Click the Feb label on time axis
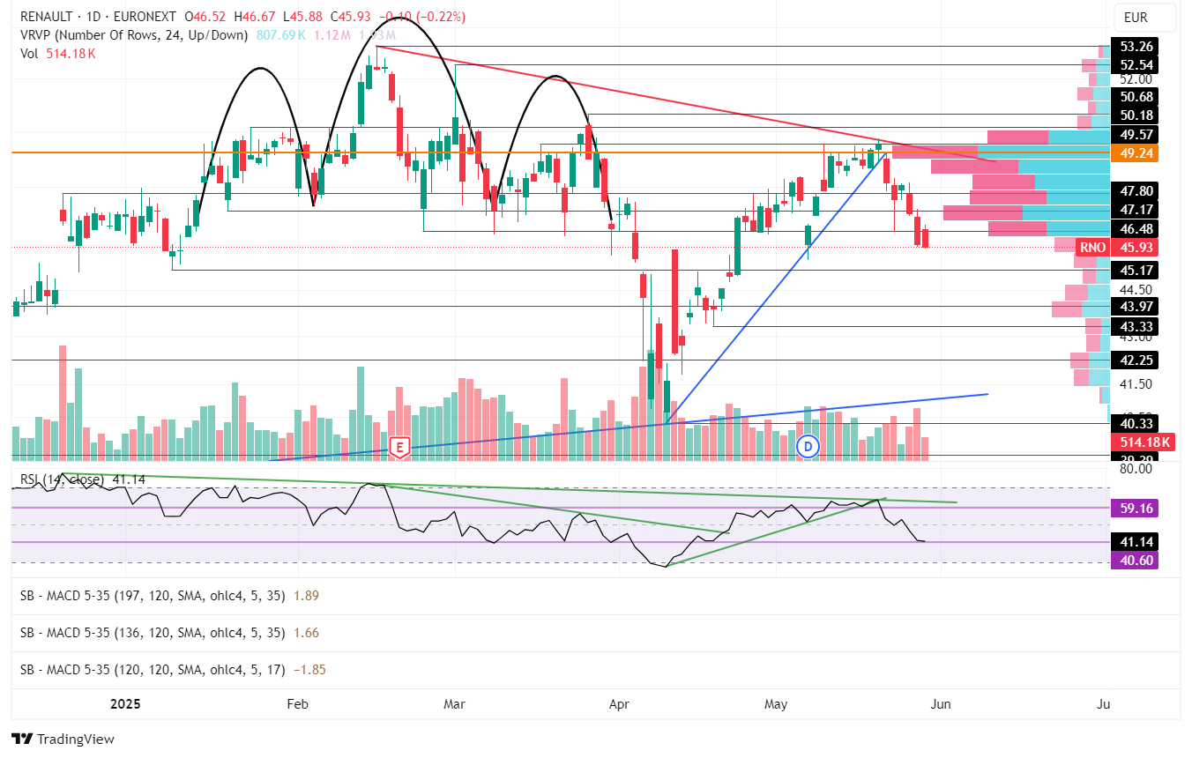Screen dimensions: 1192x758 click(x=297, y=704)
